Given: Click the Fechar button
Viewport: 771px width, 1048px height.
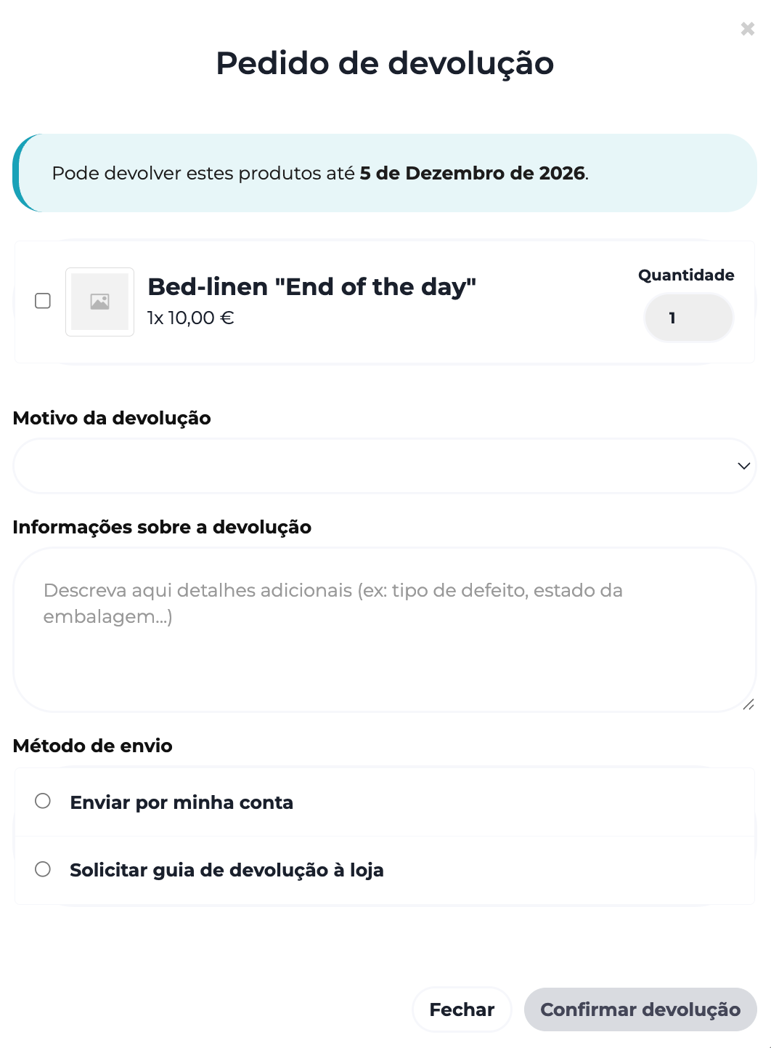Looking at the screenshot, I should 462,1009.
